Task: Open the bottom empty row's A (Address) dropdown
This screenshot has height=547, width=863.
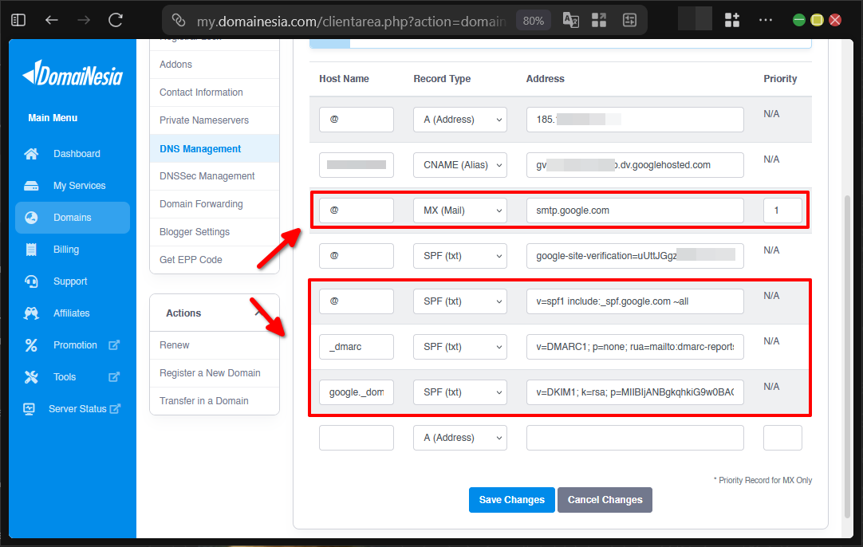Action: point(459,437)
